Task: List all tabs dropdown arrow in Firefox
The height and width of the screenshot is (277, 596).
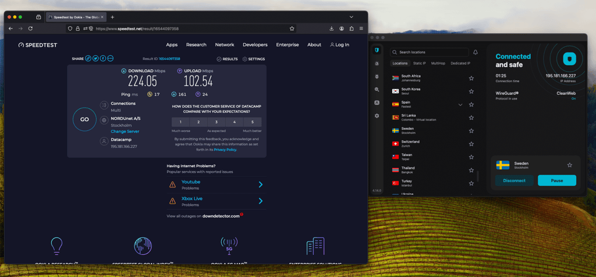Action: pyautogui.click(x=351, y=17)
